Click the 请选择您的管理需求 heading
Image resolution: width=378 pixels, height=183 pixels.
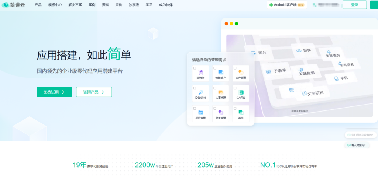pyautogui.click(x=209, y=60)
